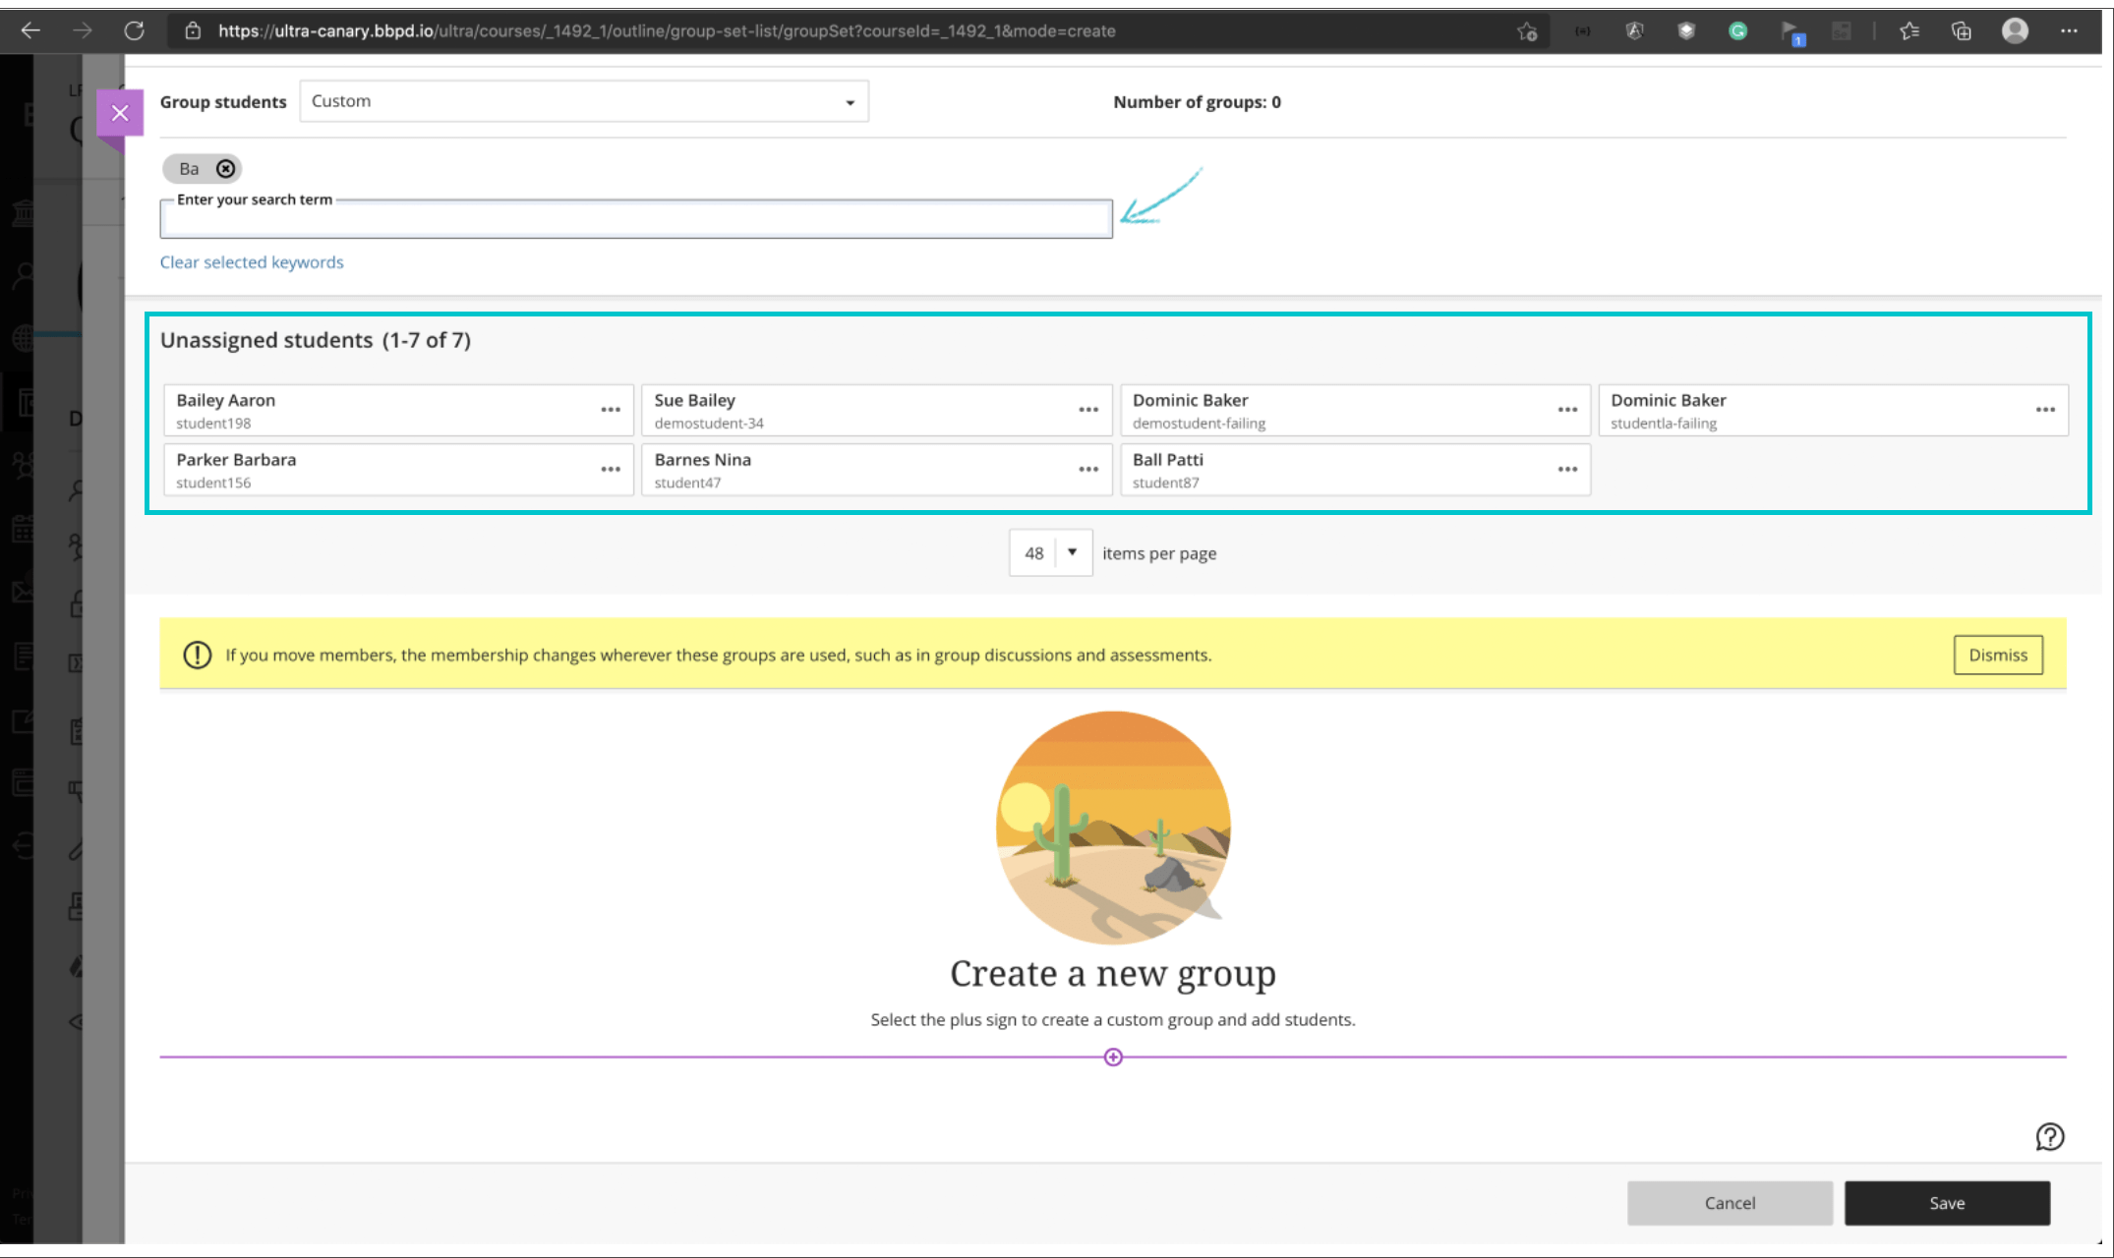Open the browser Collections icon
Image resolution: width=2114 pixels, height=1258 pixels.
pyautogui.click(x=1960, y=30)
